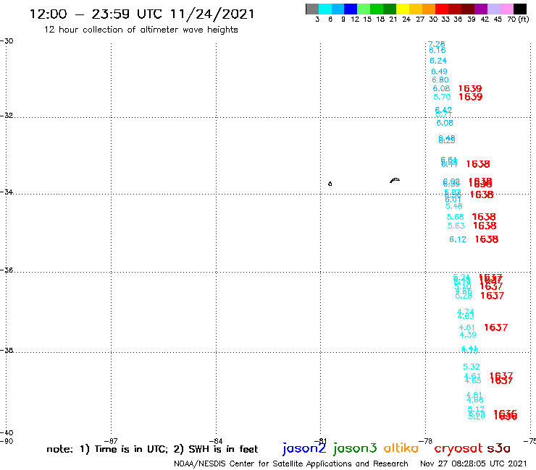The width and height of the screenshot is (536, 470).
Task: Click the 'NOAA/NESDIS Center for Satellite Applications and Research' credit
Action: [291, 464]
